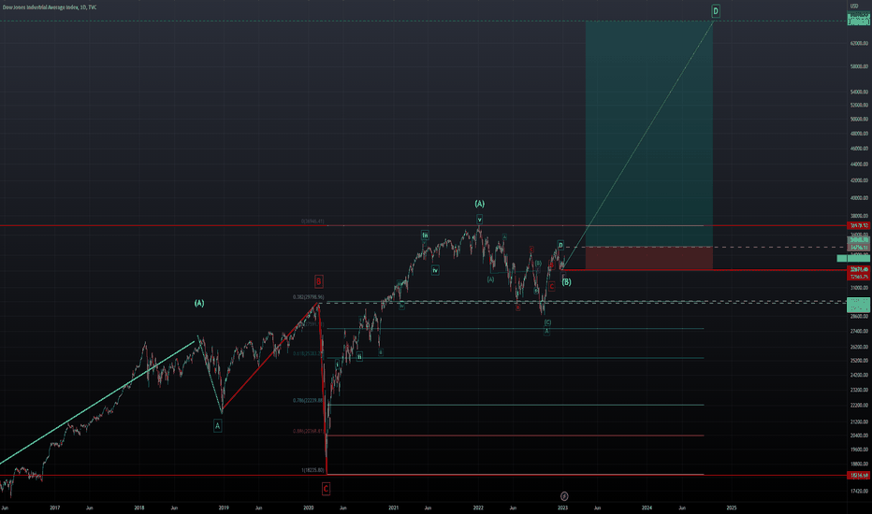Select the green profit zone of the long position

pyautogui.click(x=649, y=134)
